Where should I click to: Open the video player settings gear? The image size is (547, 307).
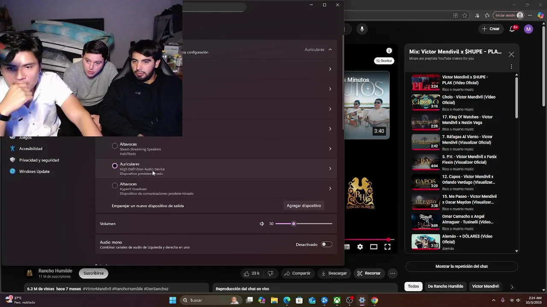(x=360, y=247)
